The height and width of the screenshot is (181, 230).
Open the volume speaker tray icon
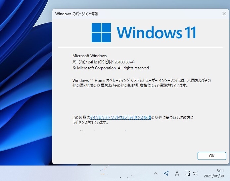(195, 173)
